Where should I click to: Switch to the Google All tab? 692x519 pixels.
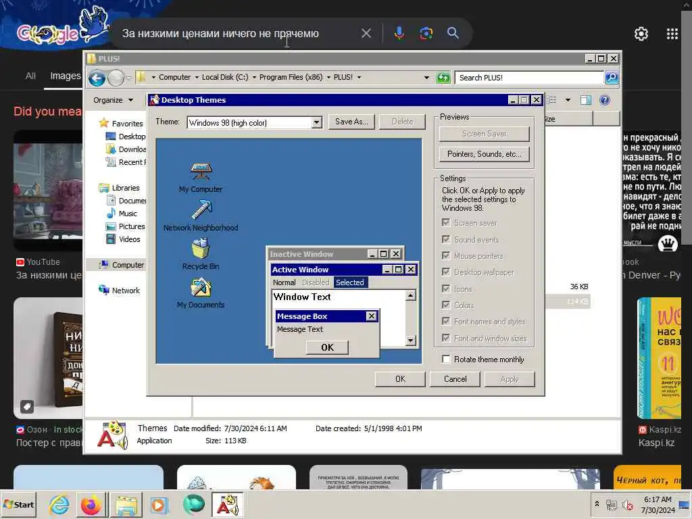tap(30, 76)
